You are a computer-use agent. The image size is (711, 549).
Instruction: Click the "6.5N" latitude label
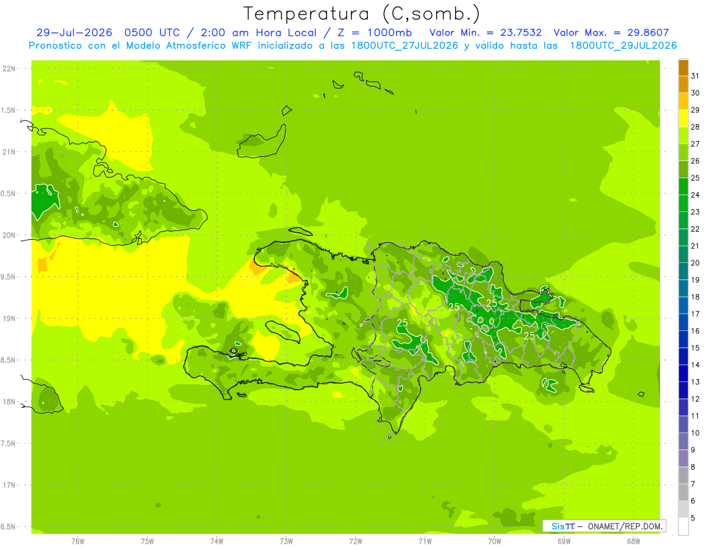(x=8, y=527)
